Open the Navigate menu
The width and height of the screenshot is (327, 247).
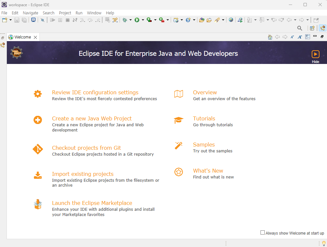click(x=30, y=13)
